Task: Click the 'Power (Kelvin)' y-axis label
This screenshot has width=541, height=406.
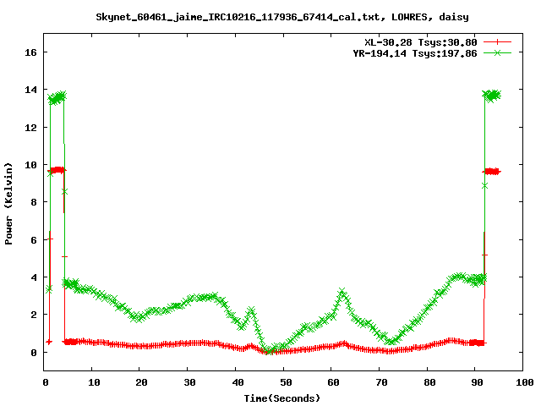Action: pos(8,204)
